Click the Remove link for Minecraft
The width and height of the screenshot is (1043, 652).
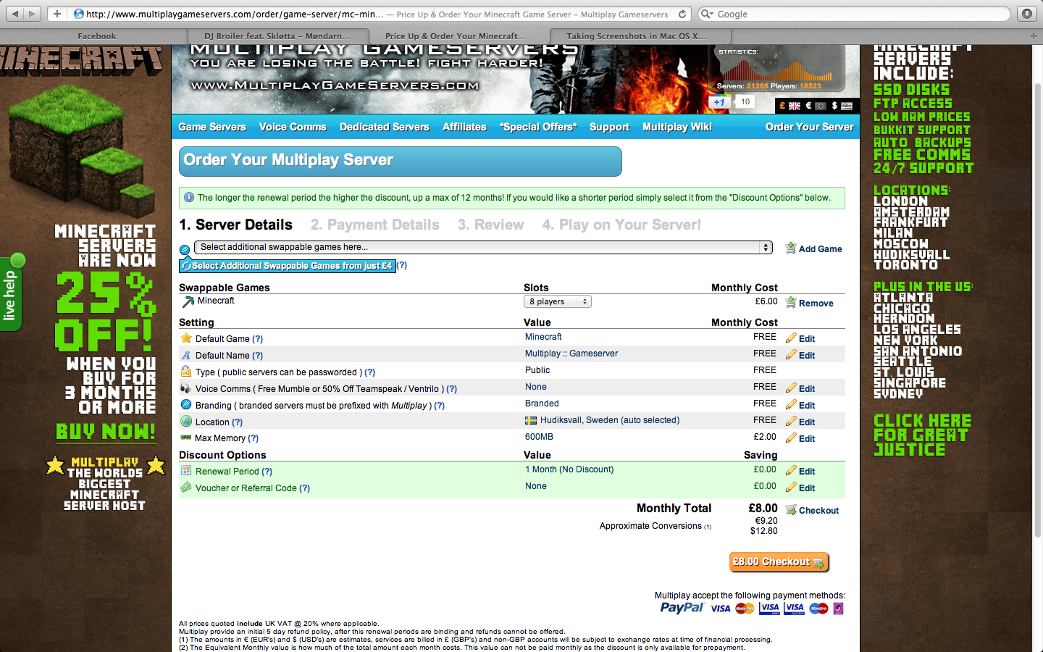pos(816,304)
